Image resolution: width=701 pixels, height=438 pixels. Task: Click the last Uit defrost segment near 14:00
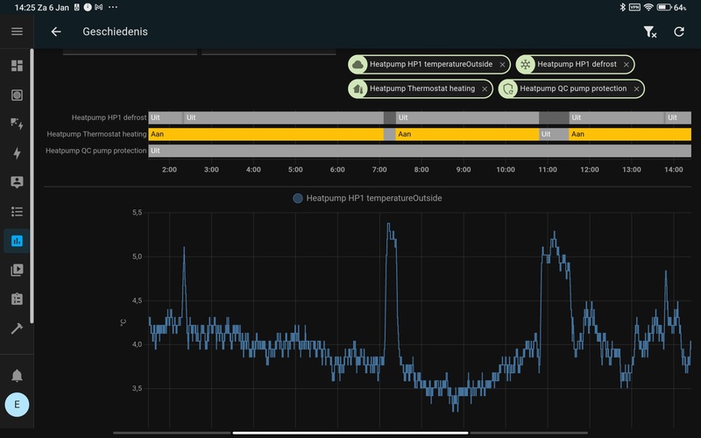click(678, 117)
